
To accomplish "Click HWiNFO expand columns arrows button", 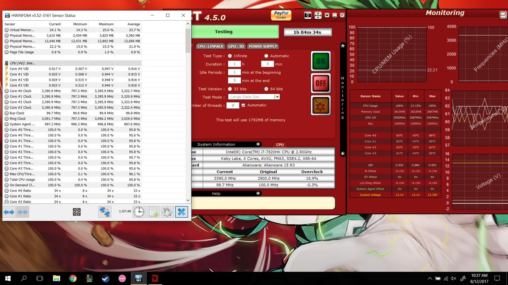I will click(9, 212).
